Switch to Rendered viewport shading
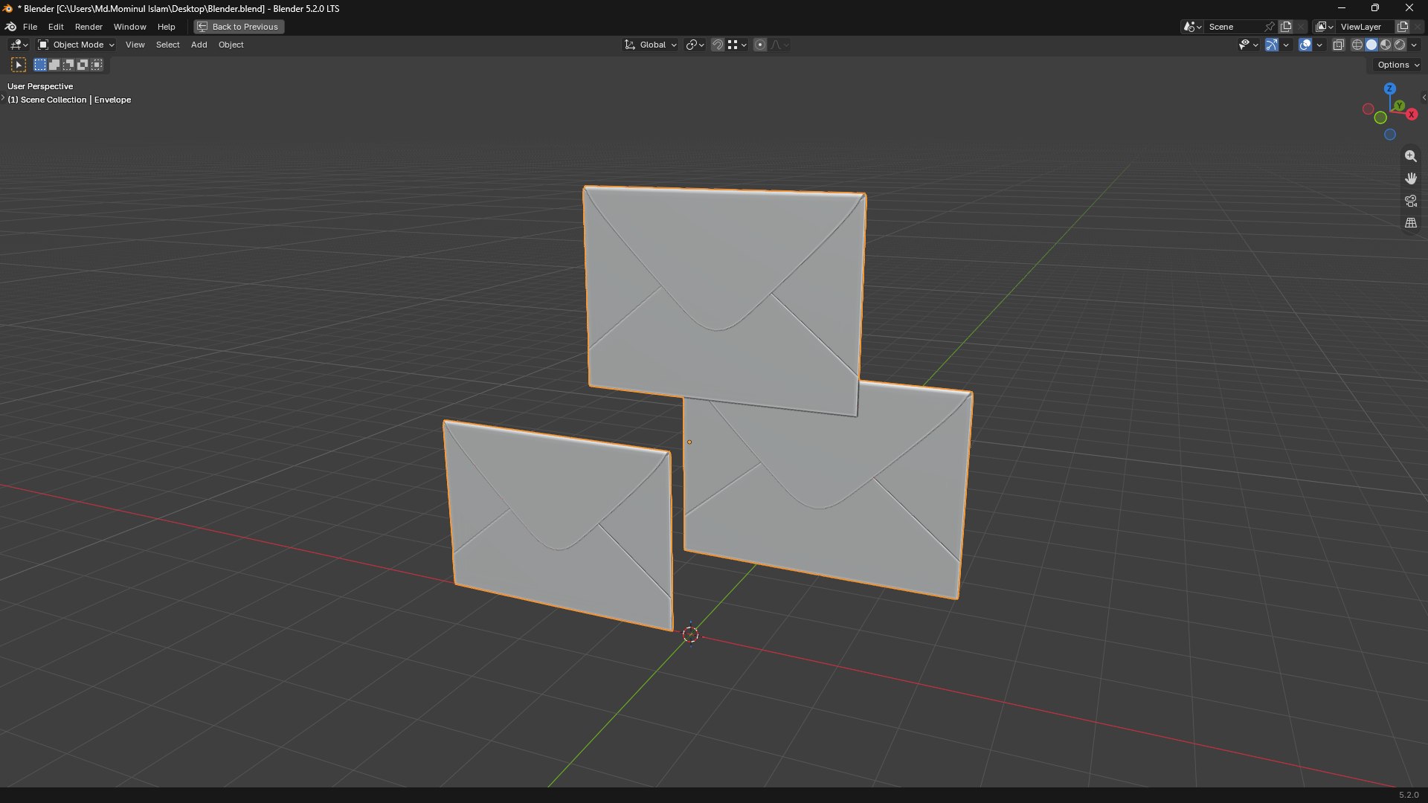This screenshot has height=803, width=1428. point(1400,45)
